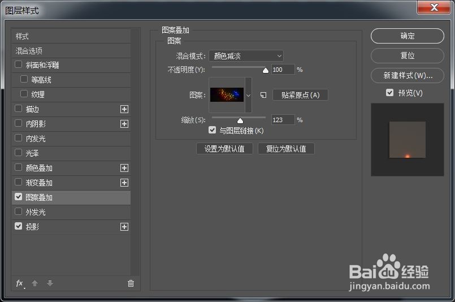
Task: Enable the 渐变叠加 checkbox
Action: (18, 182)
